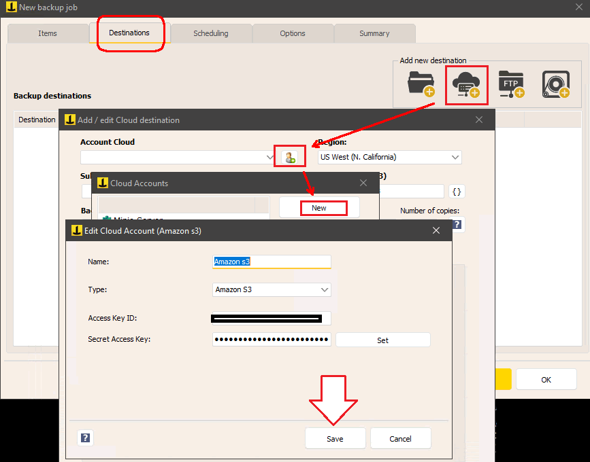Click the Access Key ID field
Image resolution: width=590 pixels, height=462 pixels.
pos(272,318)
